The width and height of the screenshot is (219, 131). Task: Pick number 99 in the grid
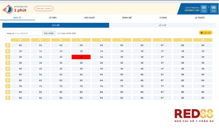coord(203,98)
